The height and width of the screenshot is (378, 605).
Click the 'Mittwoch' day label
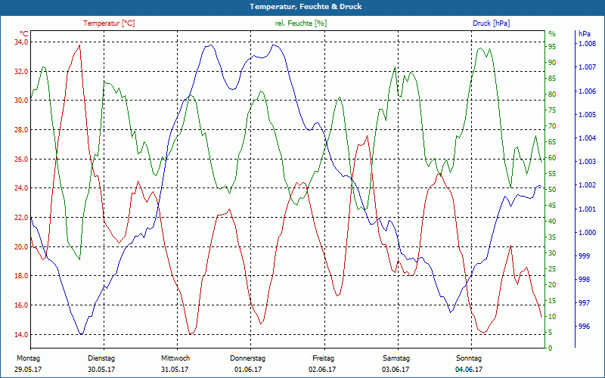coord(175,358)
